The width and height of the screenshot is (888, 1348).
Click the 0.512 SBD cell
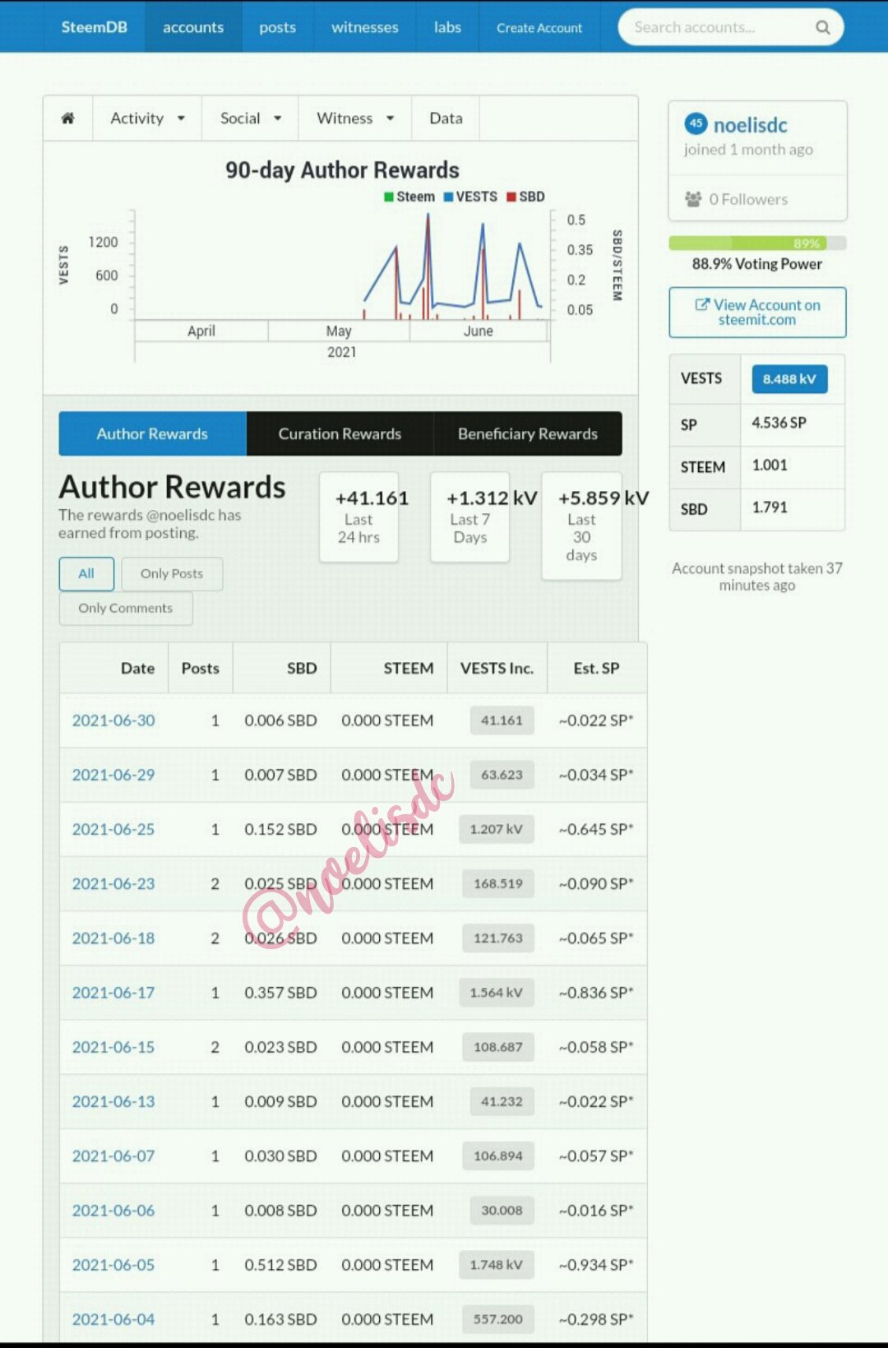point(280,1265)
